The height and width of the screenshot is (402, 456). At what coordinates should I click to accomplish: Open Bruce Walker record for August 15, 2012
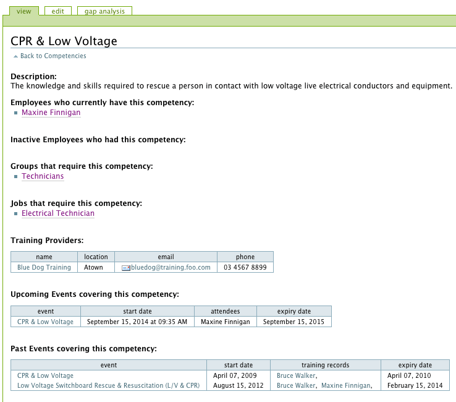point(296,385)
